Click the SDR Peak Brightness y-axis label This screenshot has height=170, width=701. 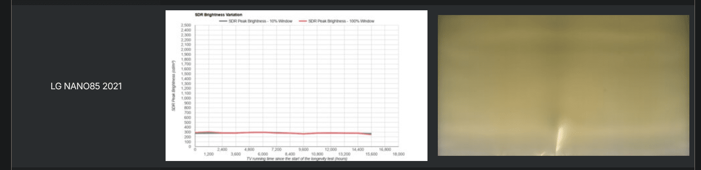(174, 86)
